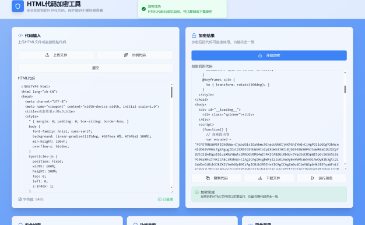Viewport: 365px width, 225px height.
Task: Click the up arrow of encrypted output scrollbar
Action: click(x=345, y=73)
